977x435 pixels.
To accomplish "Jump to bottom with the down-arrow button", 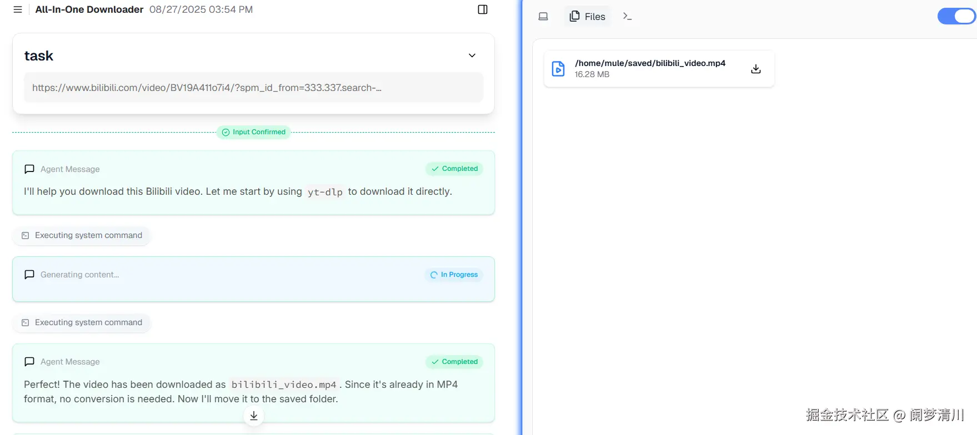I will pyautogui.click(x=254, y=416).
